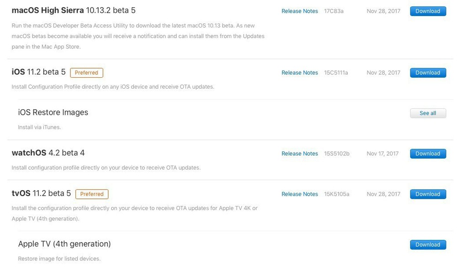Download tvOS 11.2 beta 5 profile
The height and width of the screenshot is (271, 457).
(x=428, y=194)
